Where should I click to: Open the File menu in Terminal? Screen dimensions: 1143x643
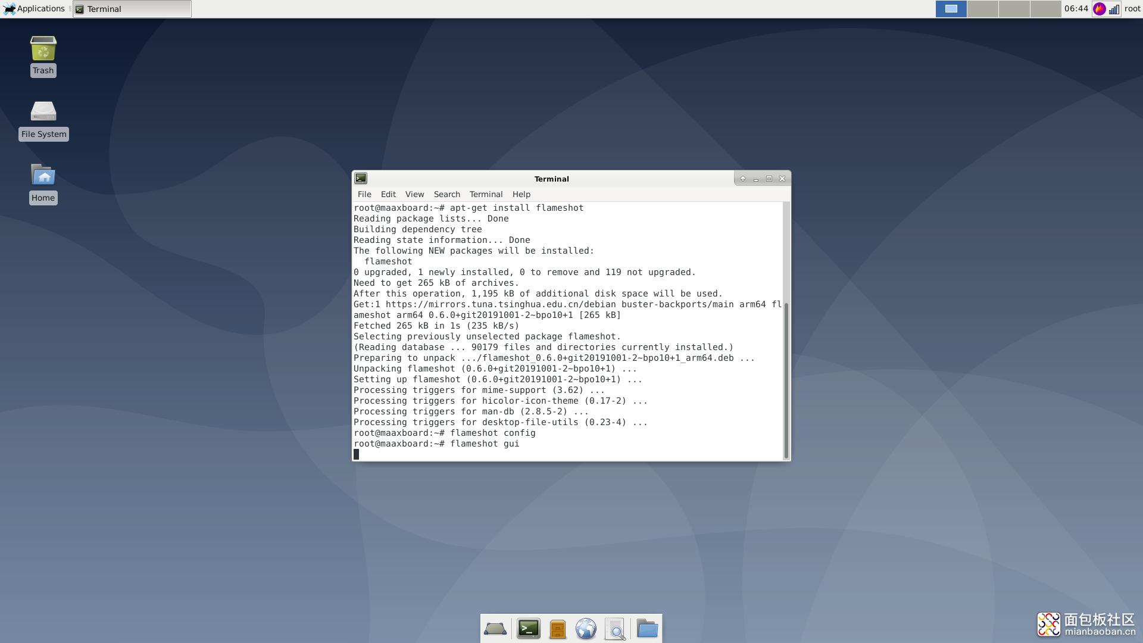click(x=364, y=194)
